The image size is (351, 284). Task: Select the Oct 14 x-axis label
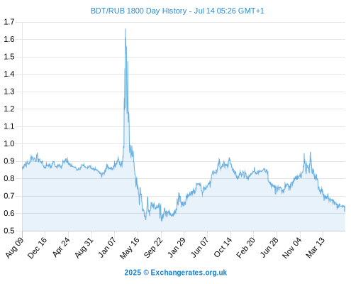click(223, 247)
